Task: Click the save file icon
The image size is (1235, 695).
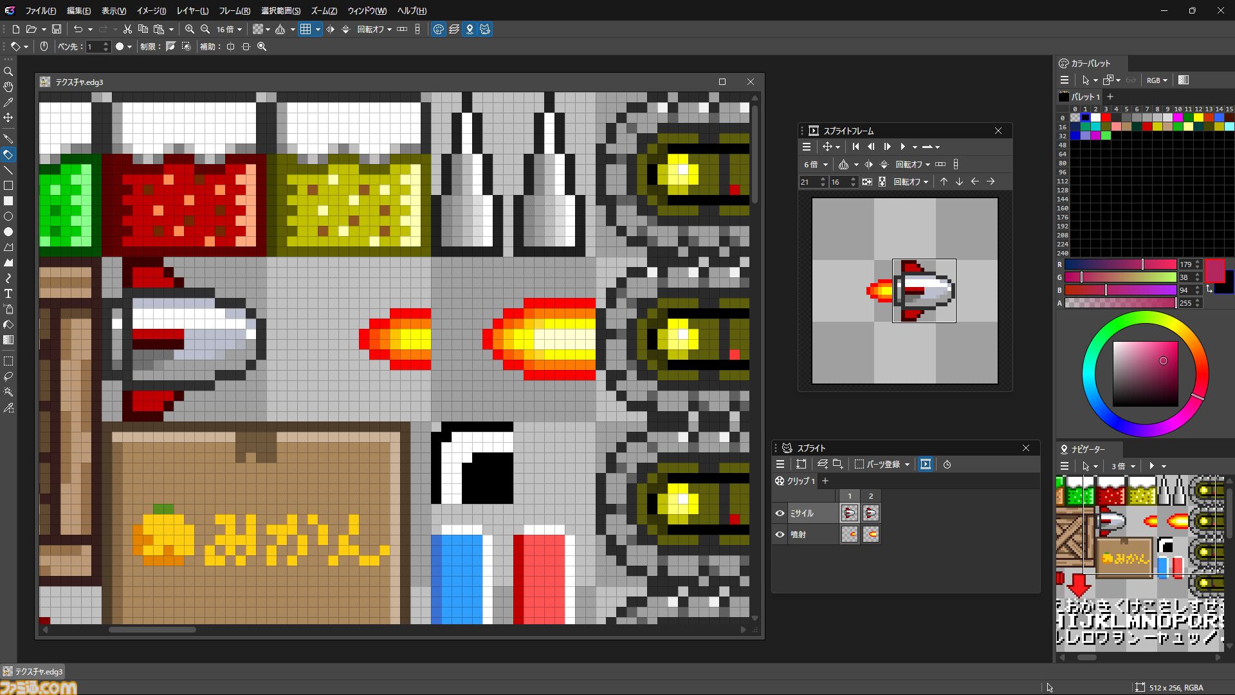Action: [x=57, y=29]
